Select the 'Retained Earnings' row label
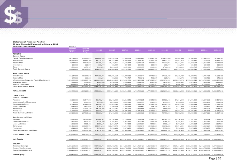Viewport: 237px width, 168px height. tap(20, 146)
